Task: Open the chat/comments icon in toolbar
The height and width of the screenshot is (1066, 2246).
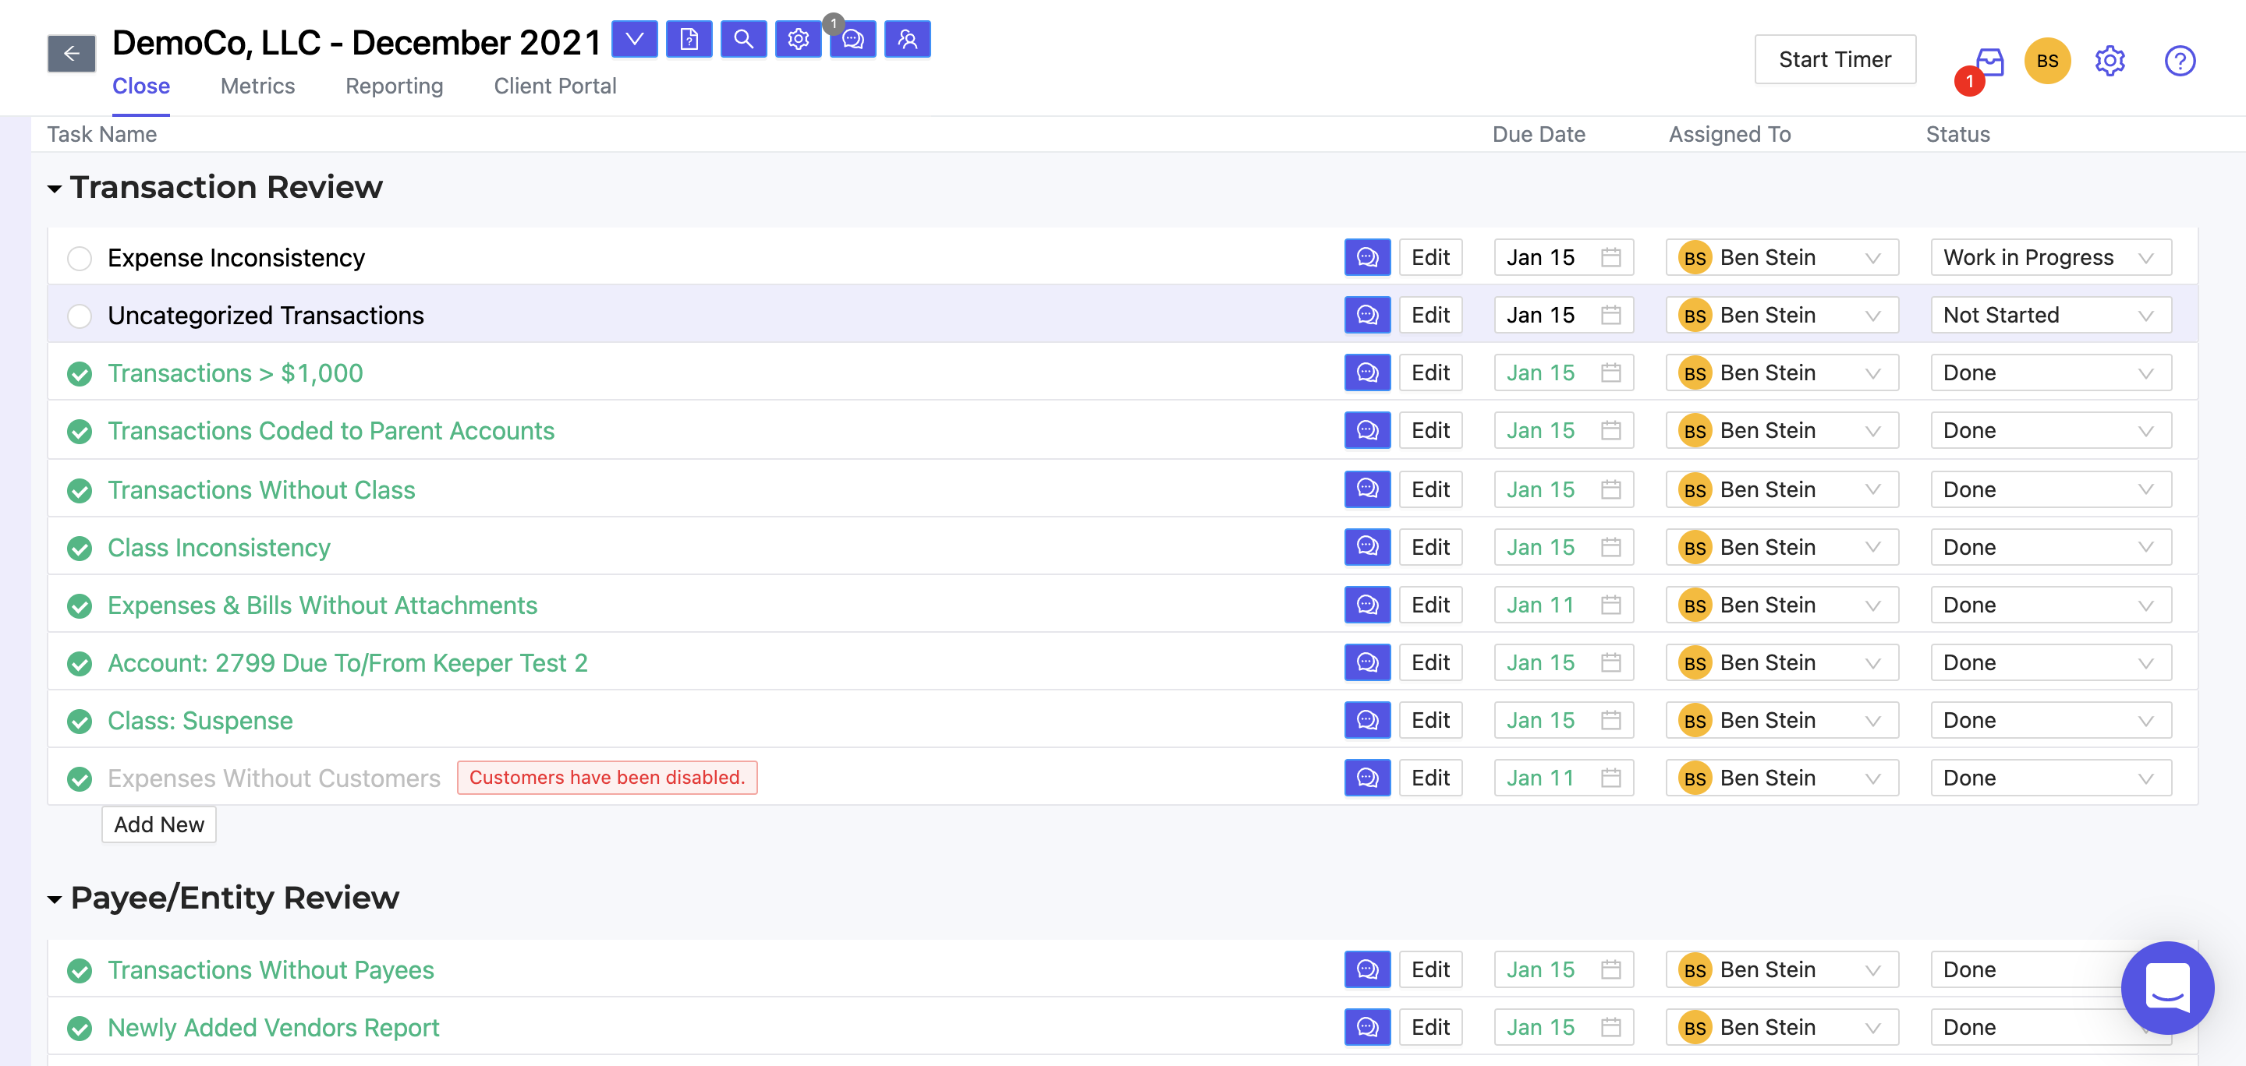Action: click(852, 40)
